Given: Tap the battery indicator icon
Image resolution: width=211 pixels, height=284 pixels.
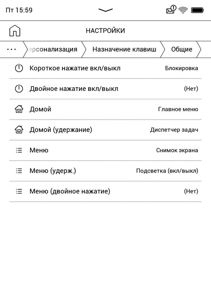Looking at the screenshot, I should pyautogui.click(x=197, y=10).
